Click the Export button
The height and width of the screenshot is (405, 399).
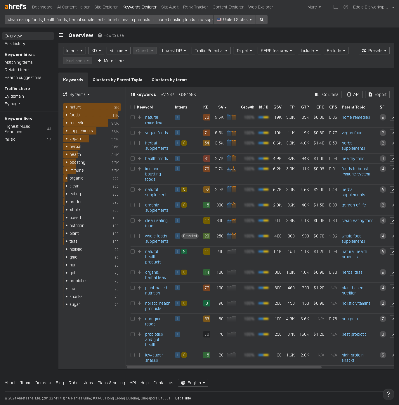(x=377, y=94)
